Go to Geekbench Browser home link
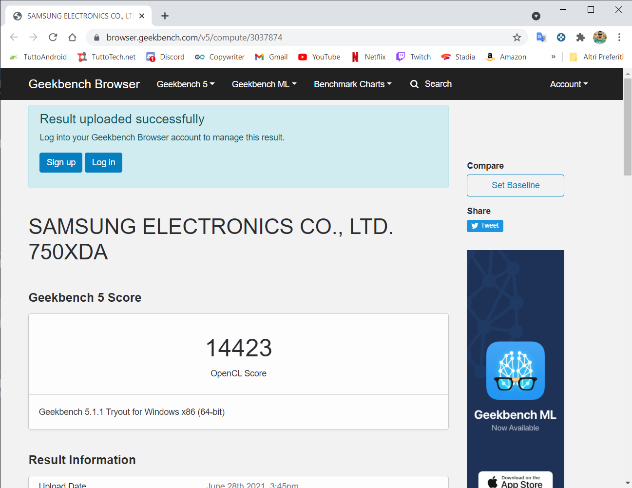Viewport: 632px width, 488px height. point(84,84)
